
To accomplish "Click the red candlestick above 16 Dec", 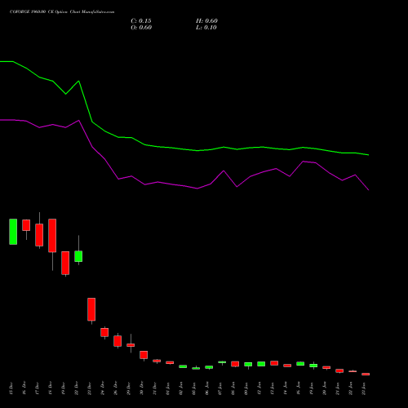I will click(x=26, y=225).
